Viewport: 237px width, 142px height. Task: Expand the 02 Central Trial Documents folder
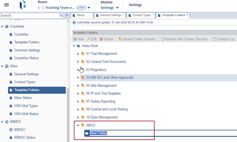coord(78,62)
